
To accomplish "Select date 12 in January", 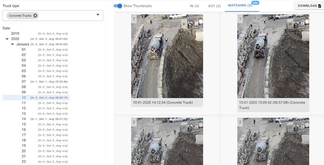I will pyautogui.click(x=36, y=108).
